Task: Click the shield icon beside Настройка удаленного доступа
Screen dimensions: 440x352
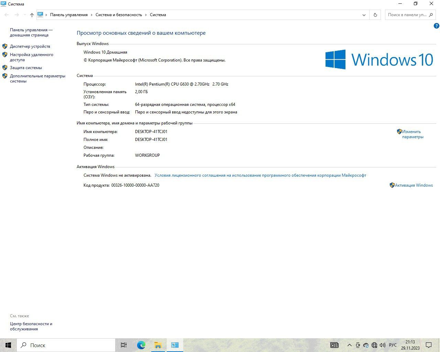Action: 5,54
